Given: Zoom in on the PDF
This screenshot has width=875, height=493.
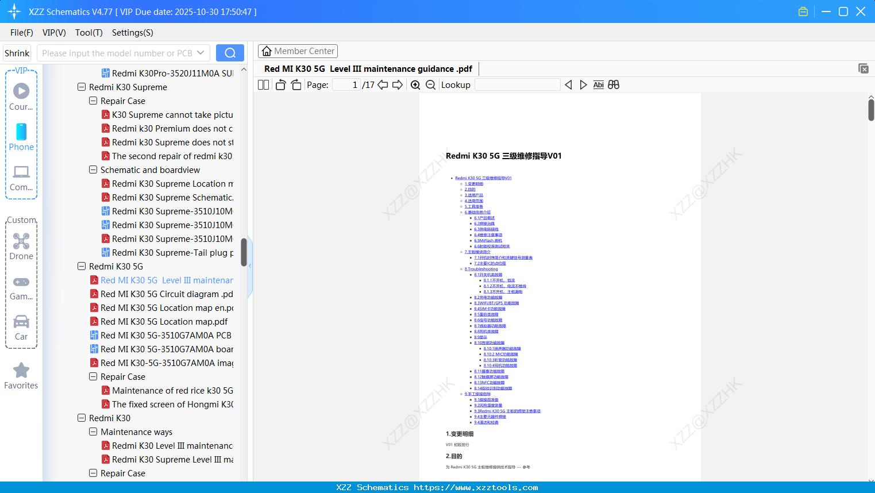Looking at the screenshot, I should [415, 85].
